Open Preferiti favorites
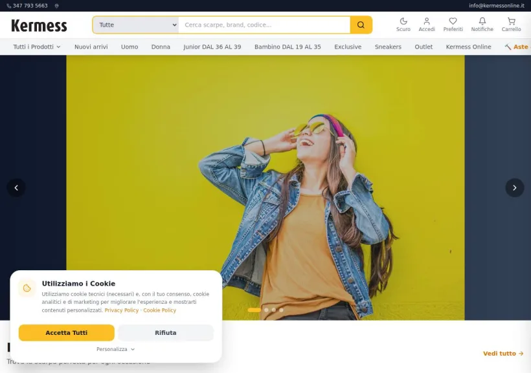 tap(453, 25)
